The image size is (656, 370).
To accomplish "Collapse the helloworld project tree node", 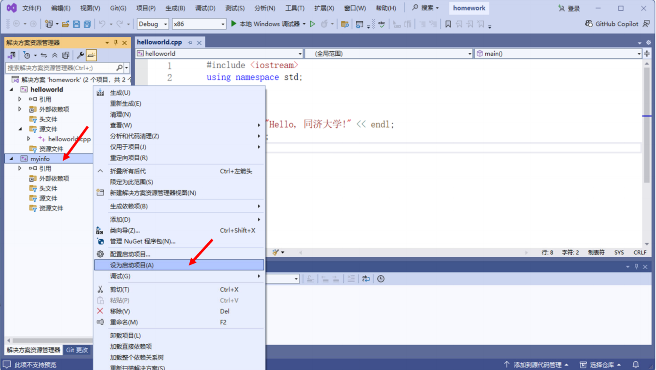I will [x=12, y=90].
